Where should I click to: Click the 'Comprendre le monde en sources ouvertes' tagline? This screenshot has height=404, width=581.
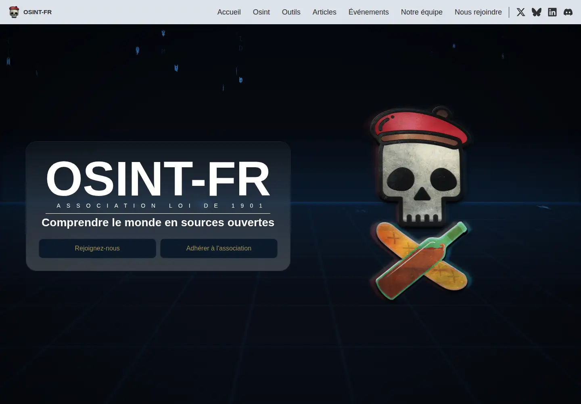pos(158,223)
